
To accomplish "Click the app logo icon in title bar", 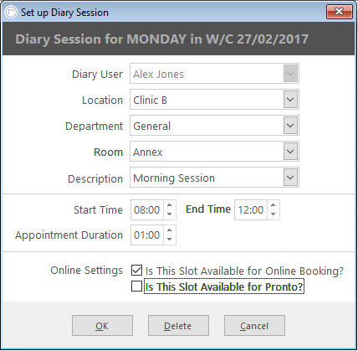I will (12, 12).
